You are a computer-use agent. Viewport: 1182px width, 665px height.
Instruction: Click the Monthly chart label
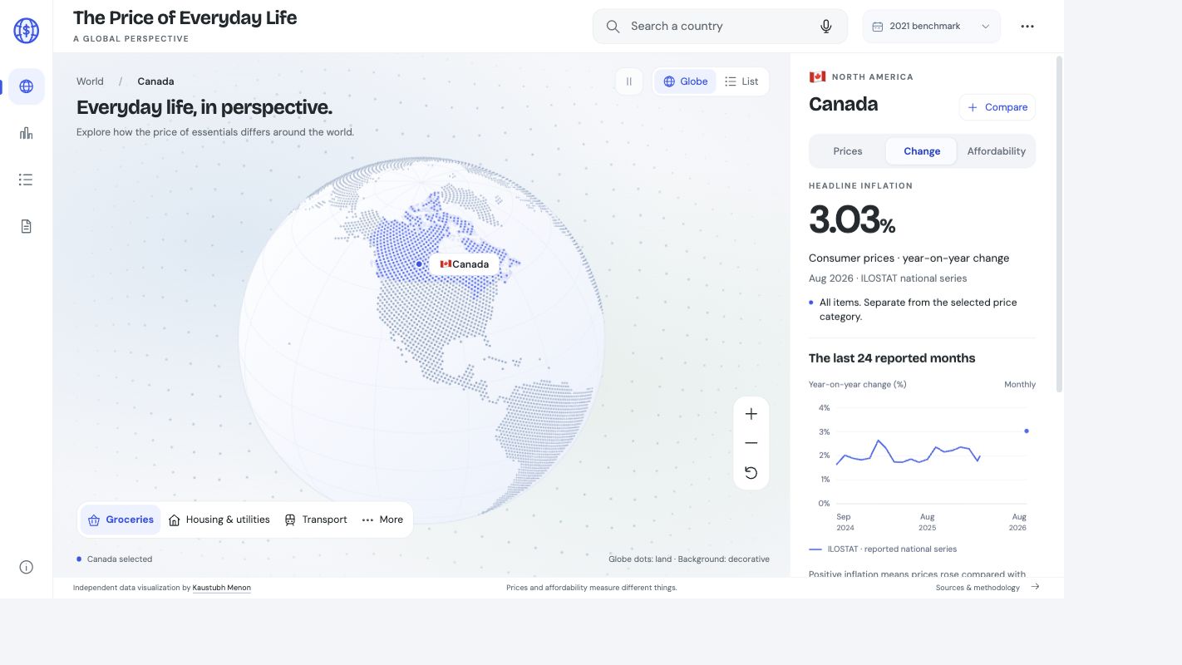coord(1020,385)
